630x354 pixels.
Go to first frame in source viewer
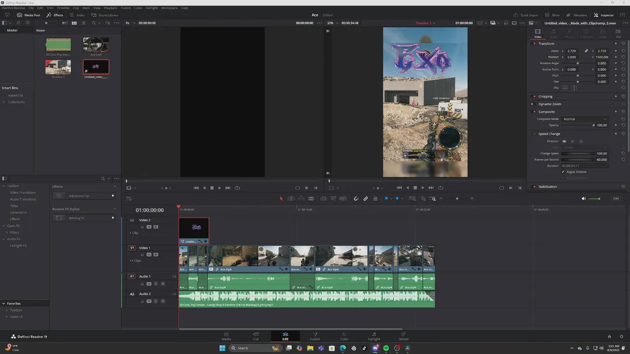tap(196, 188)
